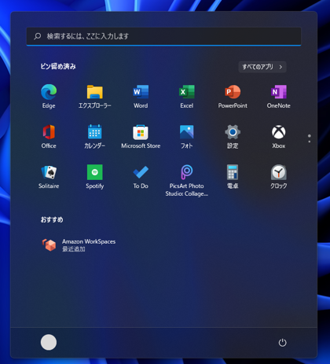Click the 最近追加 label under Amazon WorkSpaces
Image resolution: width=330 pixels, height=364 pixels.
pyautogui.click(x=74, y=249)
